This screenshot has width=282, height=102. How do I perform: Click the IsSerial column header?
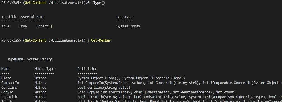(x=27, y=17)
